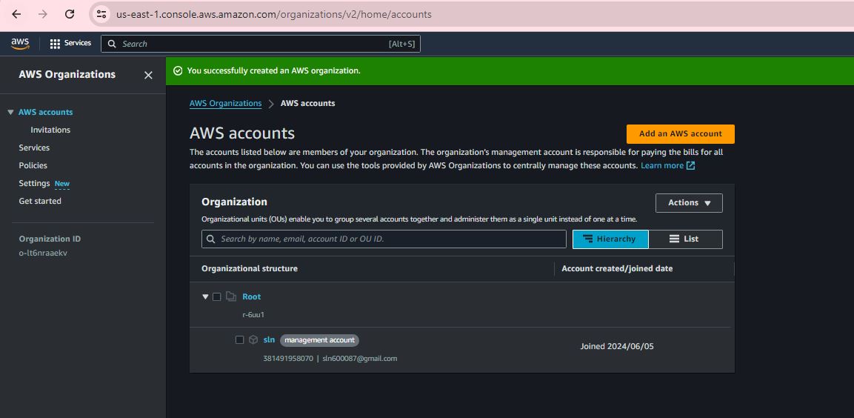Close the AWS Organizations sidebar panel
Screen dimensions: 854x418
coord(148,75)
